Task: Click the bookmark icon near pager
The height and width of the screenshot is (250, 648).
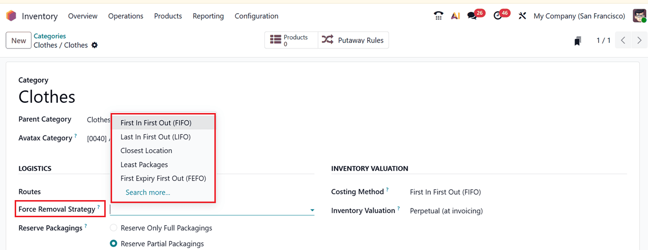Action: point(578,41)
